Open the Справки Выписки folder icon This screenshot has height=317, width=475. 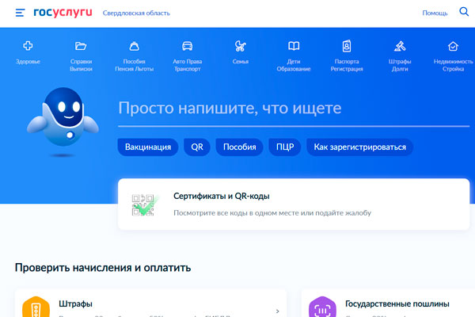pyautogui.click(x=81, y=46)
